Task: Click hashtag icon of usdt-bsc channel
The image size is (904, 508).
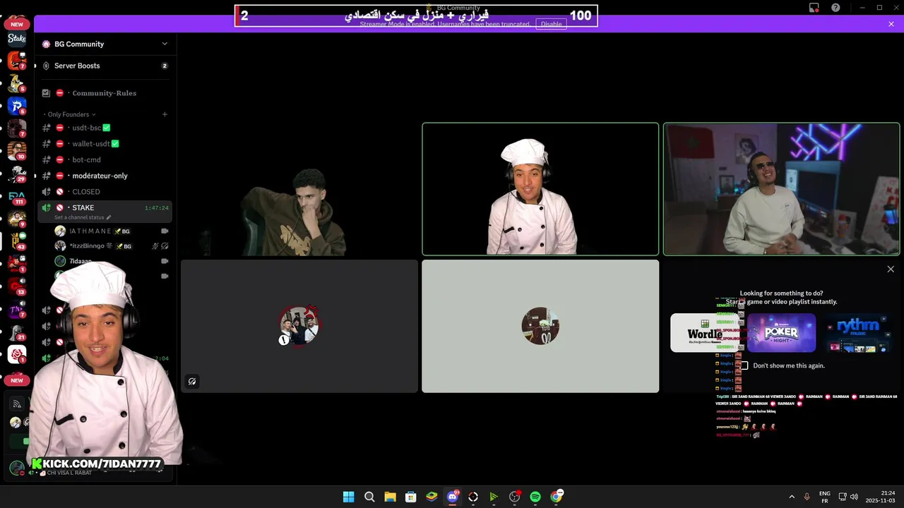Action: coord(47,128)
